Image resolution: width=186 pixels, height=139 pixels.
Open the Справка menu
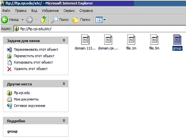click(86, 11)
